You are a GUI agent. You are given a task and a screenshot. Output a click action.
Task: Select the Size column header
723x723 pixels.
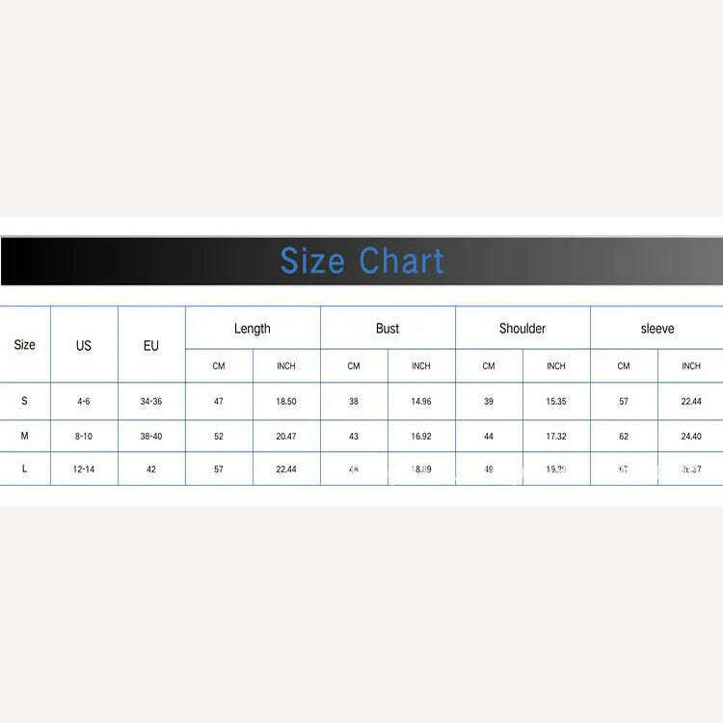25,345
